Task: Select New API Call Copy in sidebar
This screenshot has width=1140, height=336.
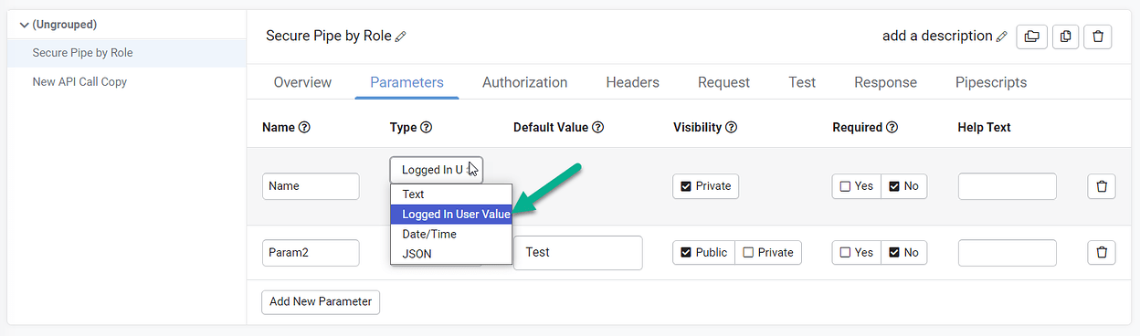Action: pos(79,82)
